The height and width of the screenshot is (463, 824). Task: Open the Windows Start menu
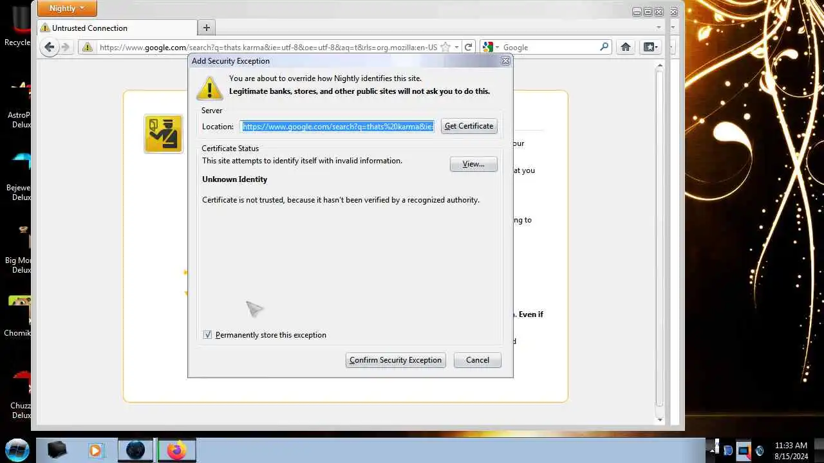[x=17, y=449]
